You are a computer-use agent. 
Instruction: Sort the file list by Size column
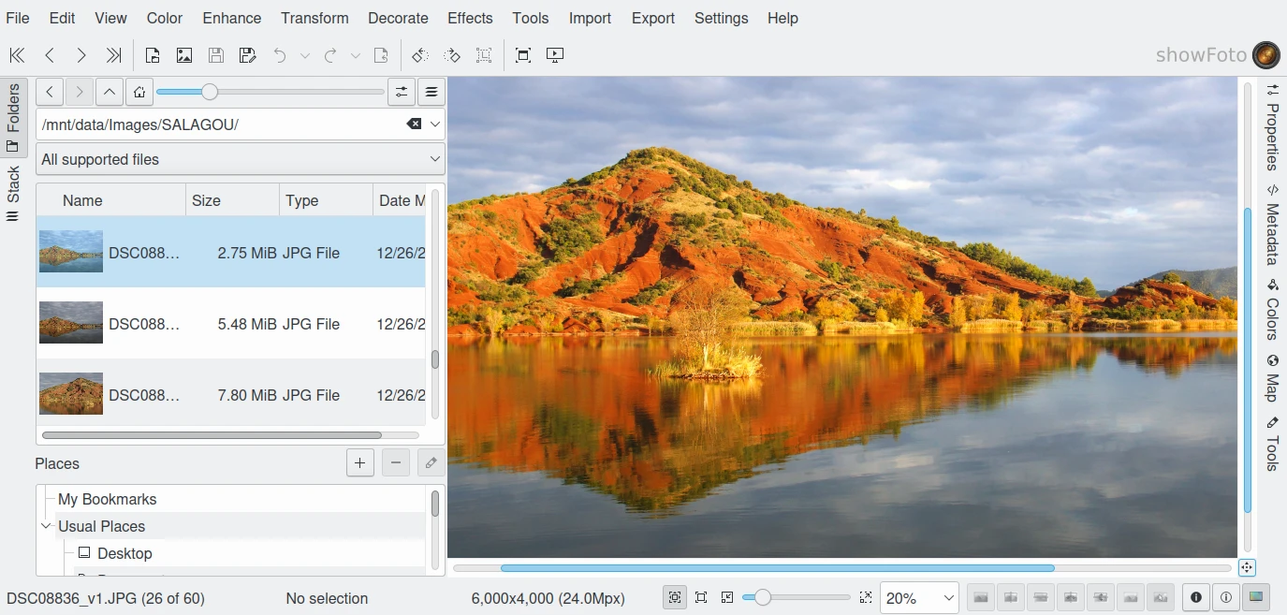231,200
